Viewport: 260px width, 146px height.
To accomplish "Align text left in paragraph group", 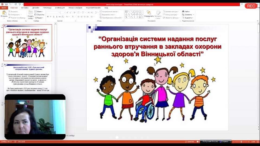I will [x=79, y=17].
